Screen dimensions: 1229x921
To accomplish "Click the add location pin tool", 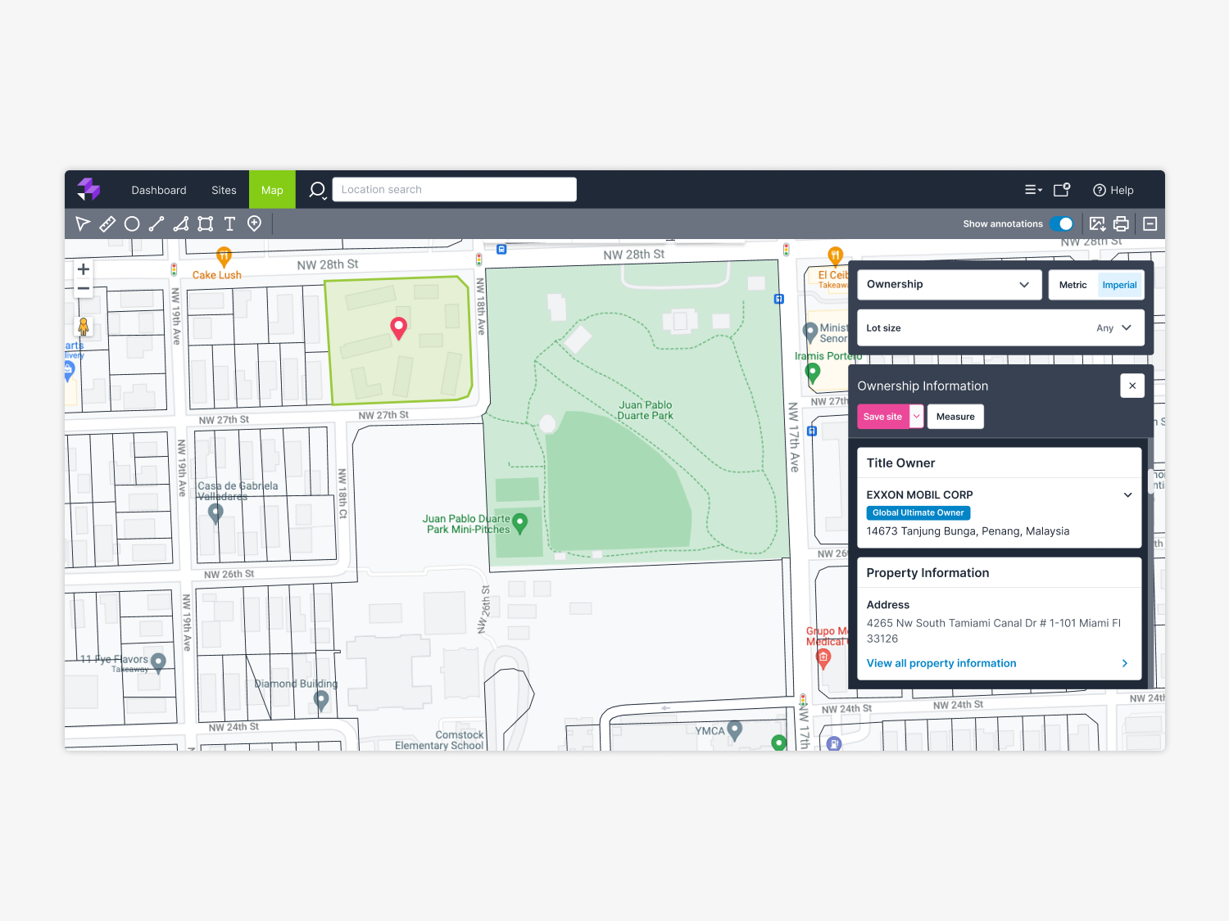I will click(x=254, y=223).
